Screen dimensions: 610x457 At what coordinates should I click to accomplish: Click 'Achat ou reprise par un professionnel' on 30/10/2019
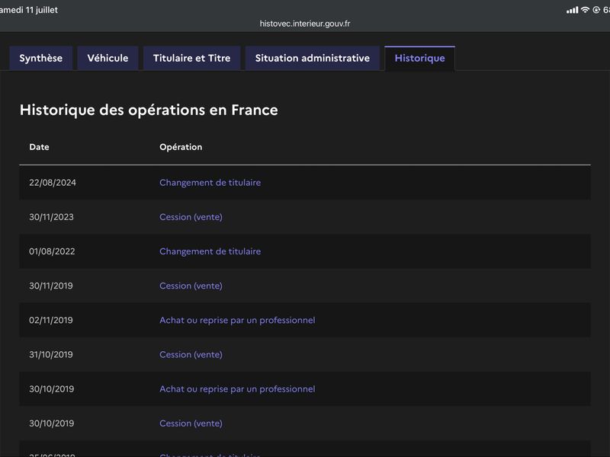237,389
